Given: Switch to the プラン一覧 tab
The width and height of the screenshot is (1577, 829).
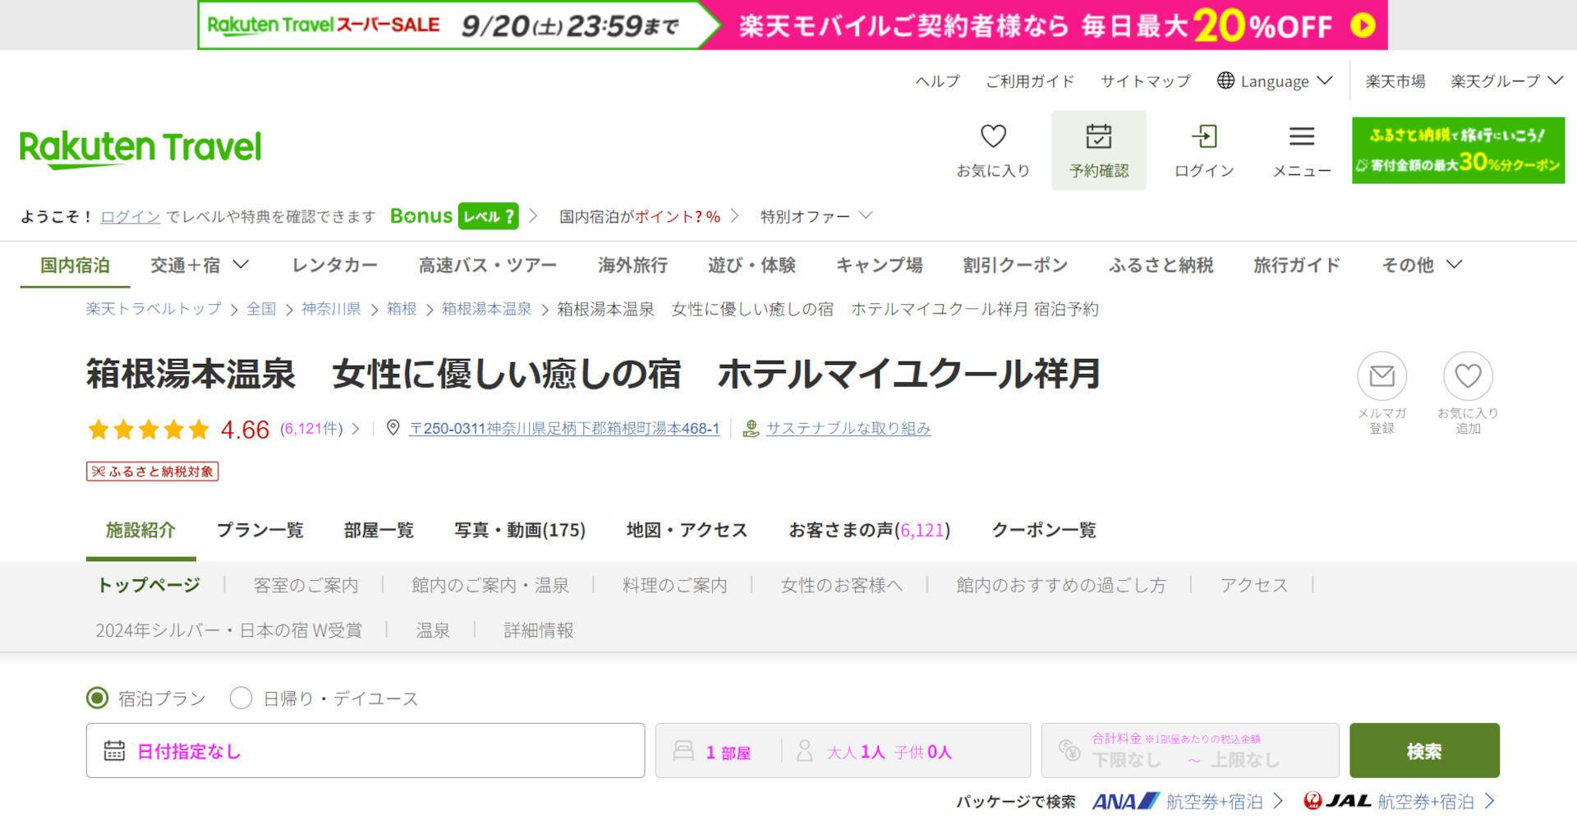Looking at the screenshot, I should coord(260,530).
